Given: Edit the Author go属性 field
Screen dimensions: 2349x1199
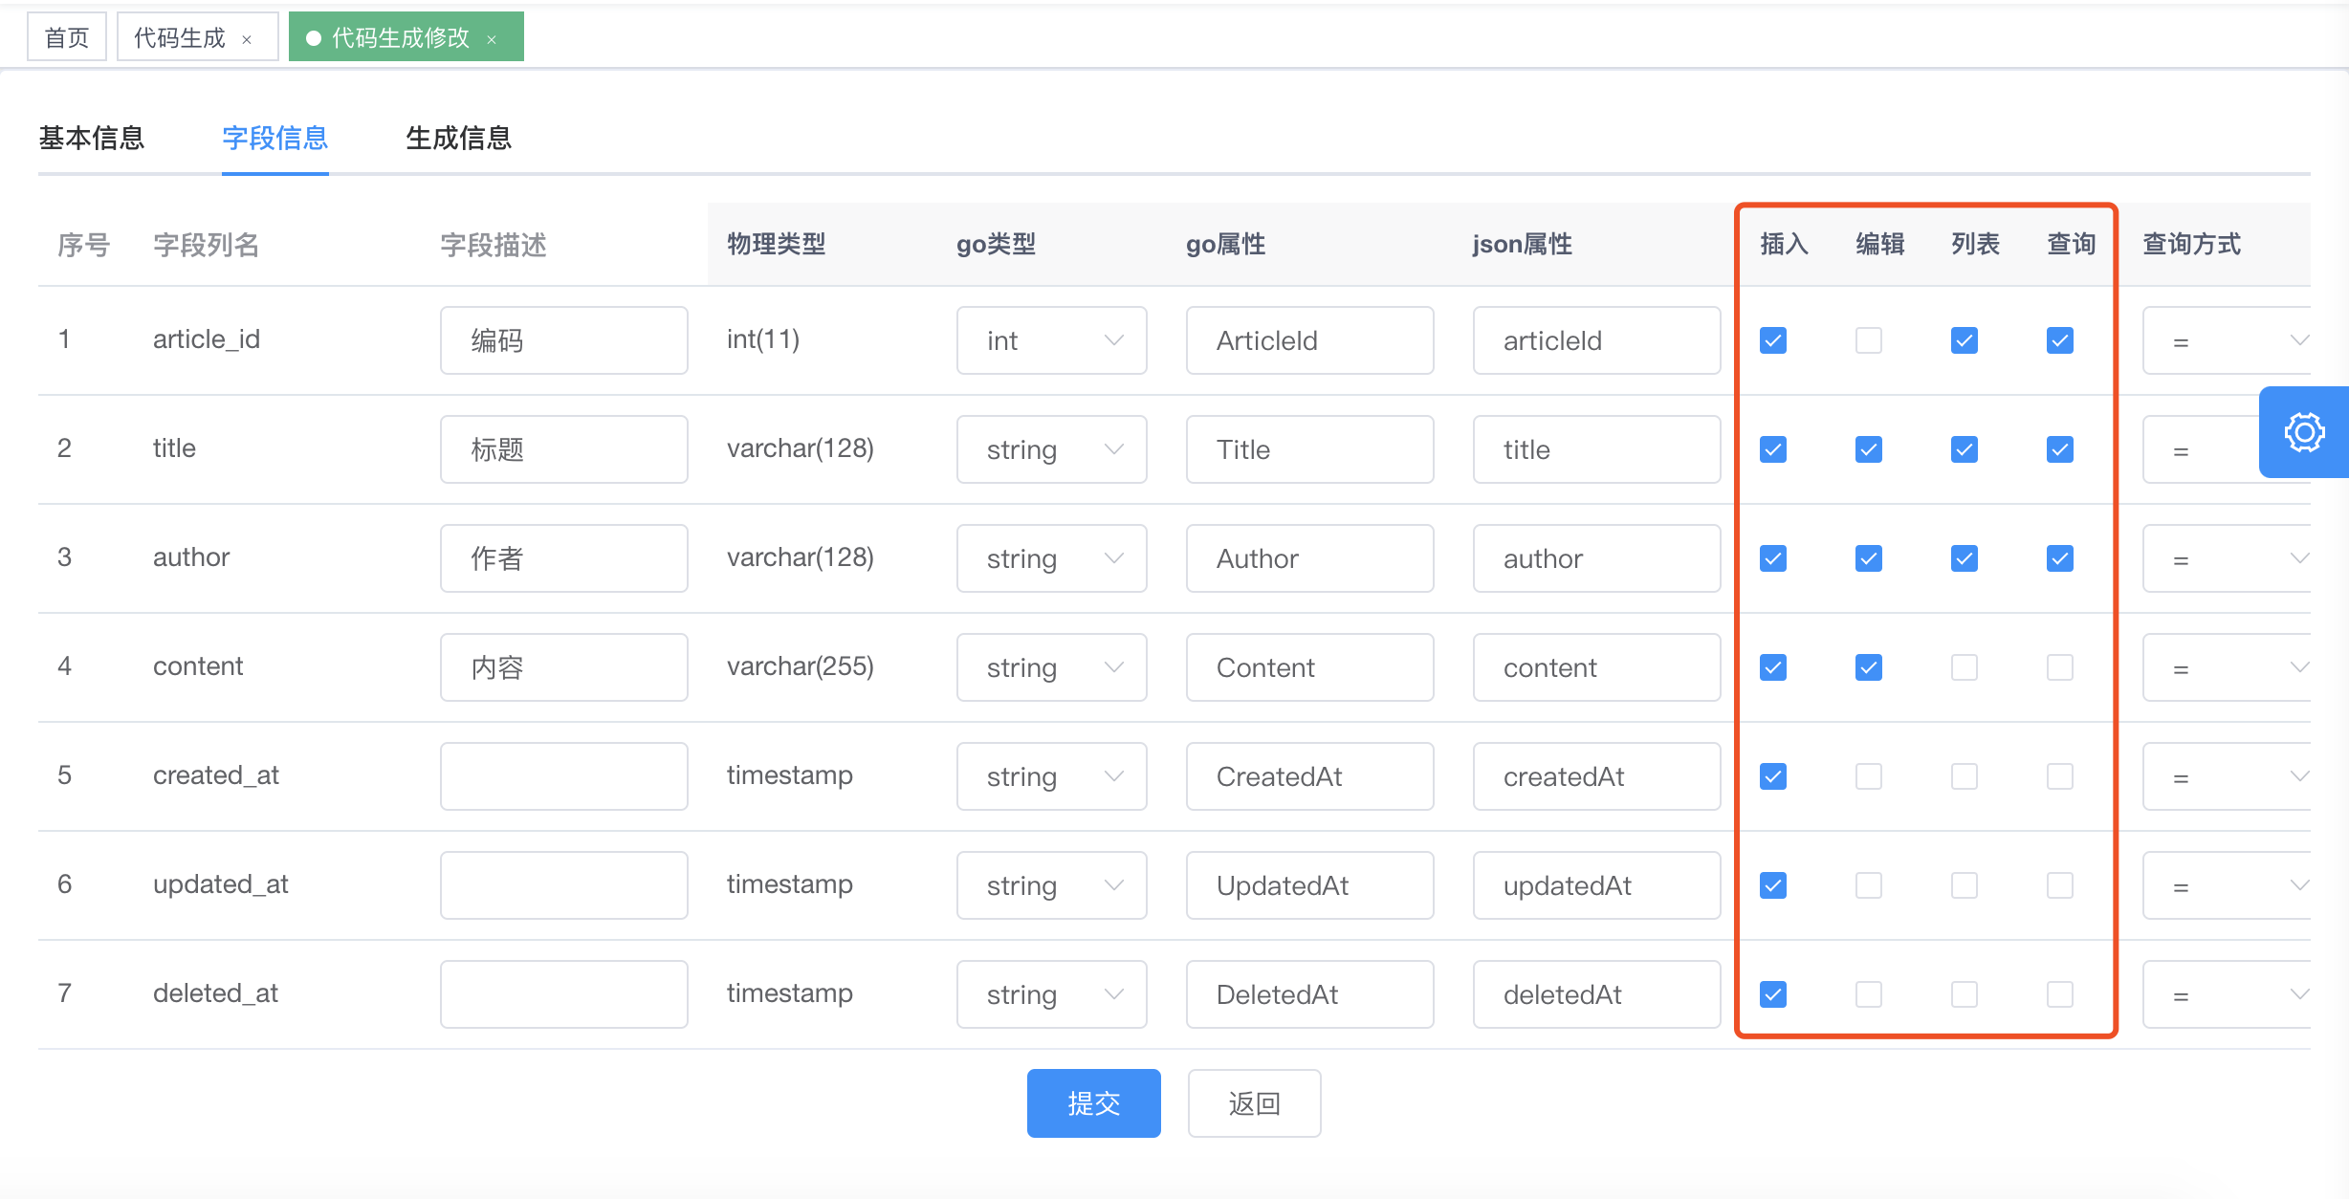Looking at the screenshot, I should [1310, 558].
